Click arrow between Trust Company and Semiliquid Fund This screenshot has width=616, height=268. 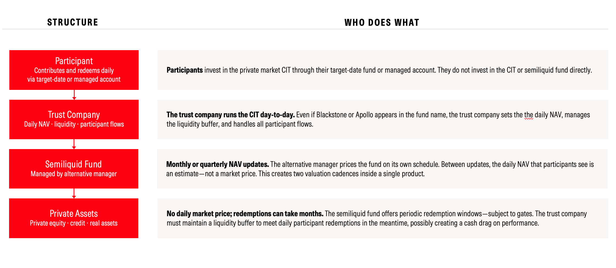click(x=74, y=144)
